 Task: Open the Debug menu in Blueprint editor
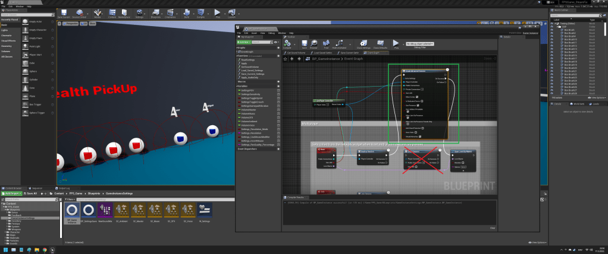(x=272, y=33)
